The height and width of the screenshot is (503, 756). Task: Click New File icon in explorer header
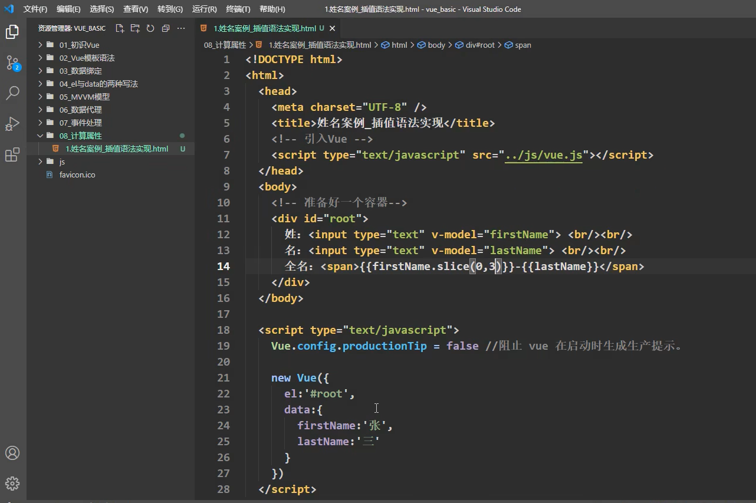click(120, 28)
